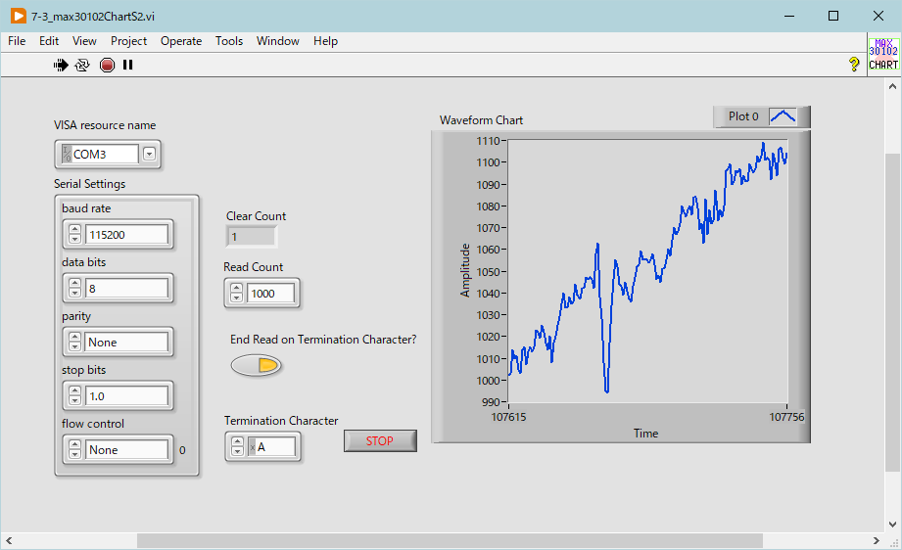Click the scroll left arrow
902x550 pixels.
click(9, 541)
